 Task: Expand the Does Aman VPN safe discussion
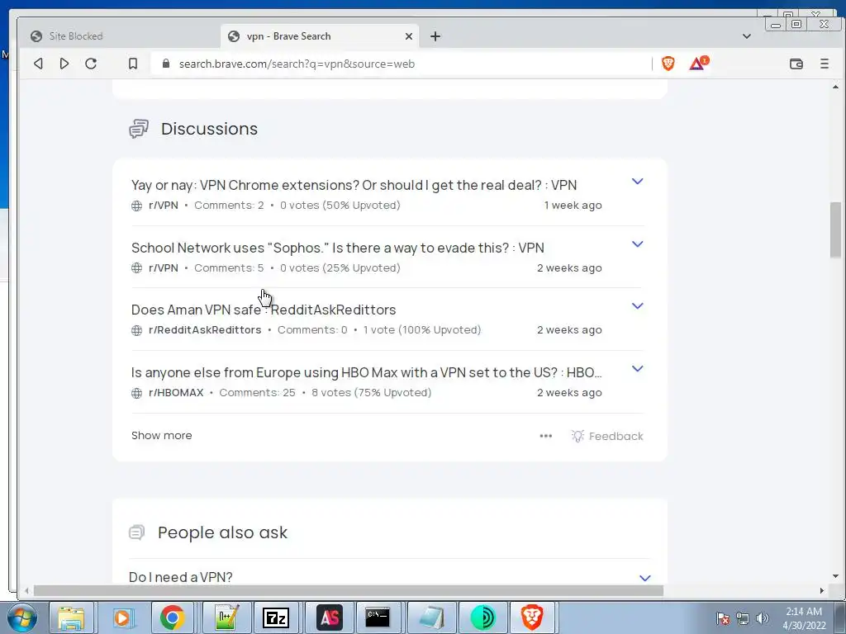pos(637,305)
